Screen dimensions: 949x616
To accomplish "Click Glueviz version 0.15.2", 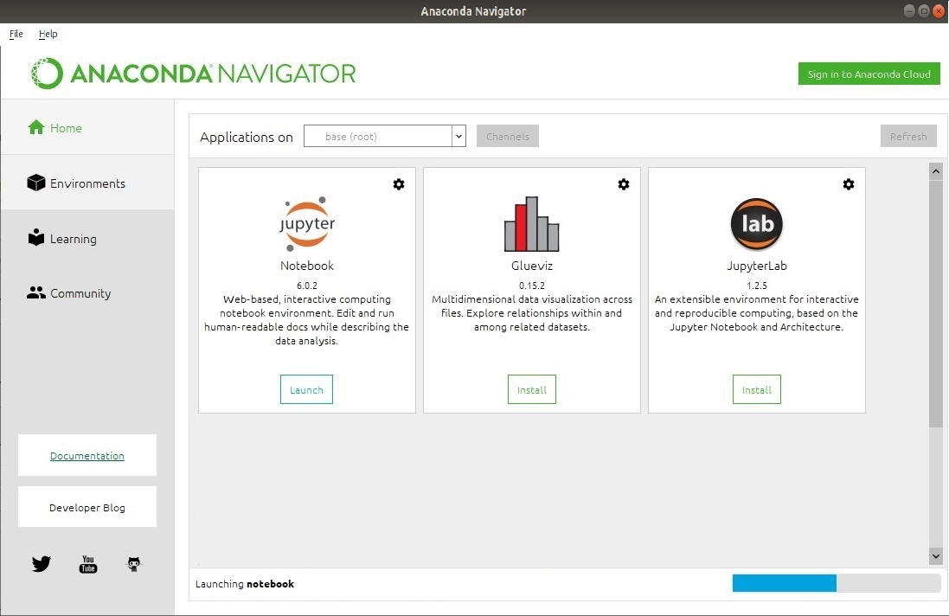I will point(532,286).
